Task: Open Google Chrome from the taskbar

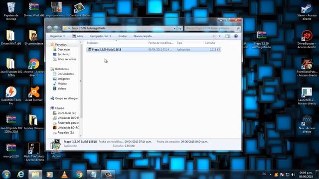Action: click(79, 175)
